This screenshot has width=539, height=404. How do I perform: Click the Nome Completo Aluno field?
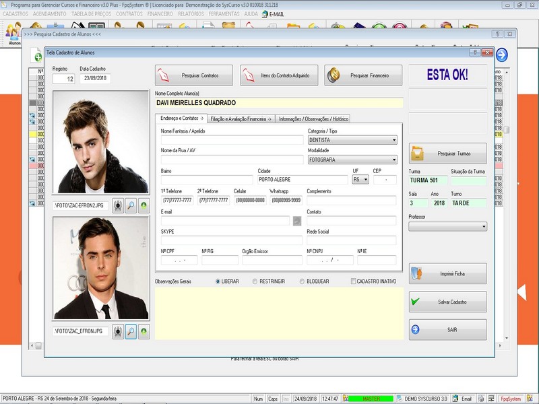point(279,103)
